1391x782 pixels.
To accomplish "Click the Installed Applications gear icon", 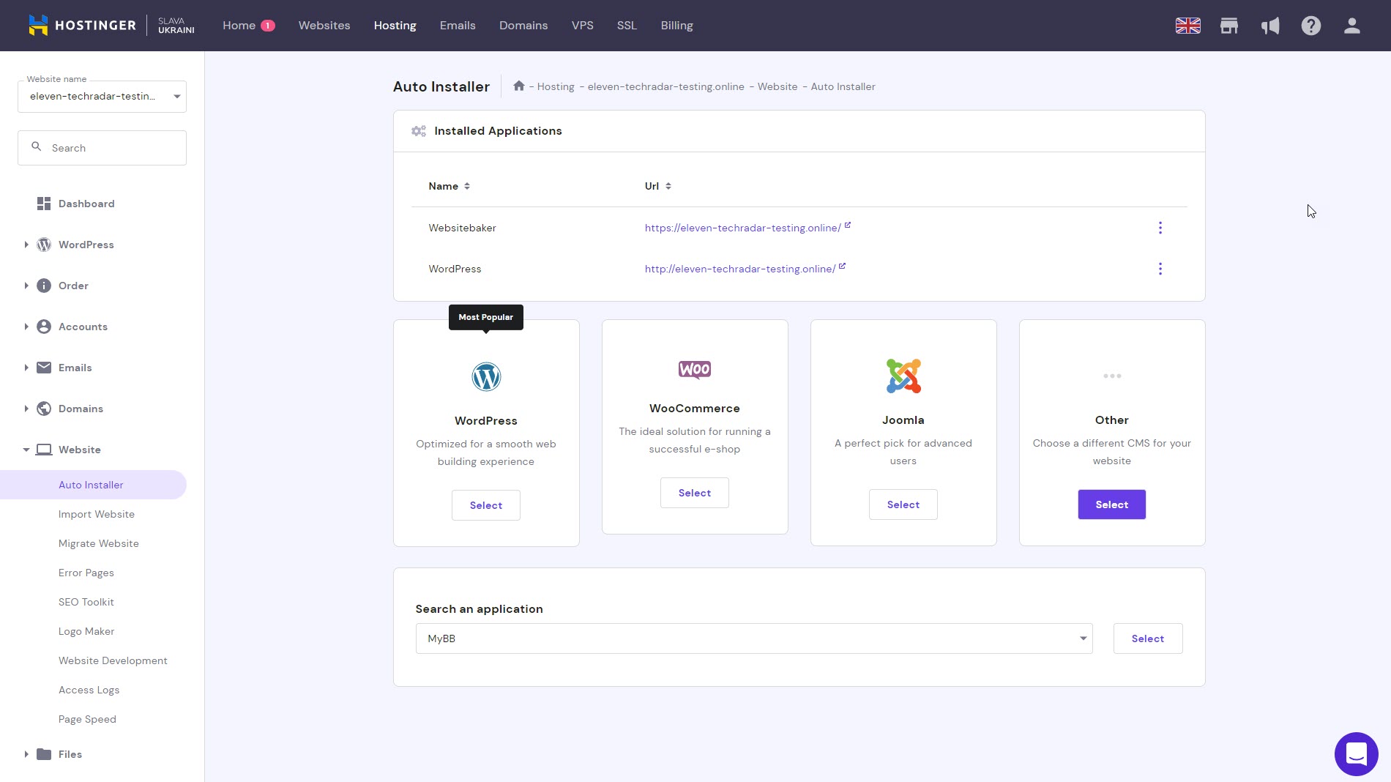I will [x=419, y=131].
